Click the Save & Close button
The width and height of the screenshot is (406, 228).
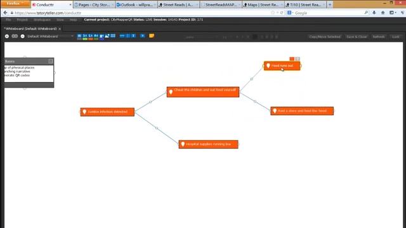point(357,37)
